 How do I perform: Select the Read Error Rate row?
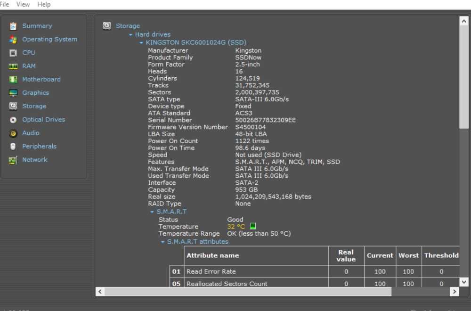coord(315,271)
